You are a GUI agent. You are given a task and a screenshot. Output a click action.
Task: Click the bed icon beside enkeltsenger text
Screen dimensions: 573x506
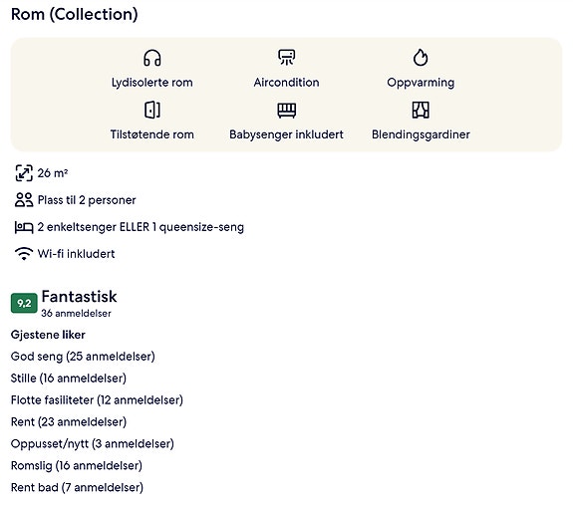[24, 227]
